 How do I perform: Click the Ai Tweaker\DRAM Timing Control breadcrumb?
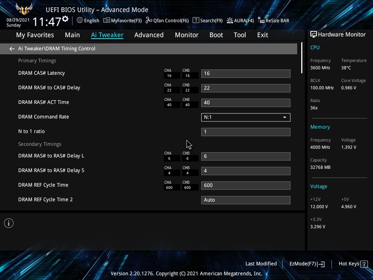click(56, 48)
